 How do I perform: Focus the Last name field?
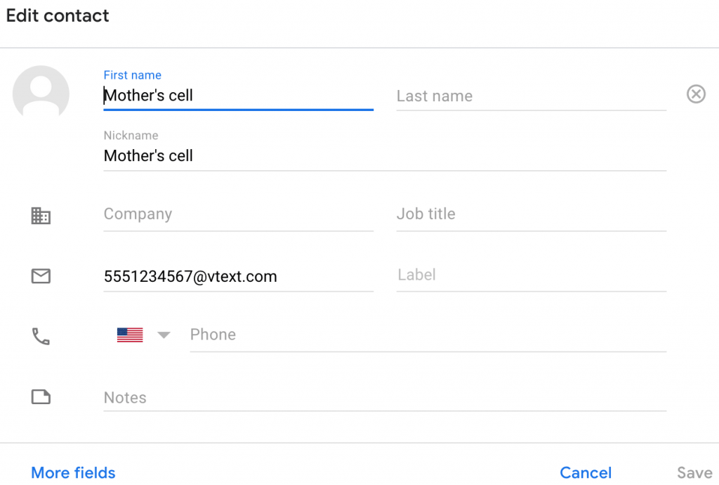pyautogui.click(x=530, y=96)
